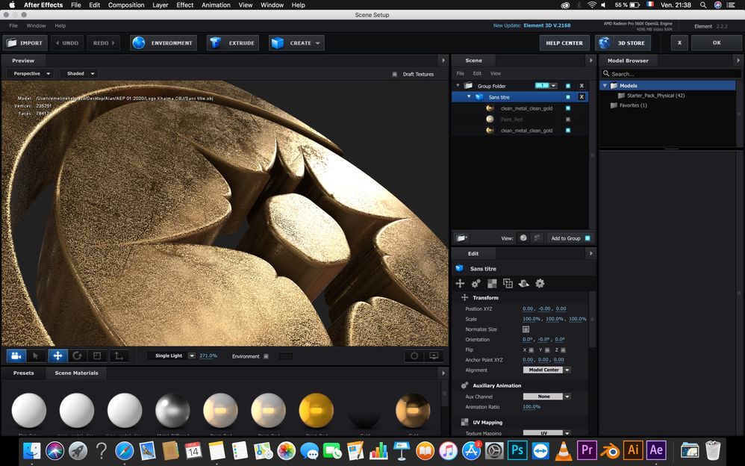745x466 pixels.
Task: Create a new group folder in the Scene panel
Action: (x=462, y=237)
